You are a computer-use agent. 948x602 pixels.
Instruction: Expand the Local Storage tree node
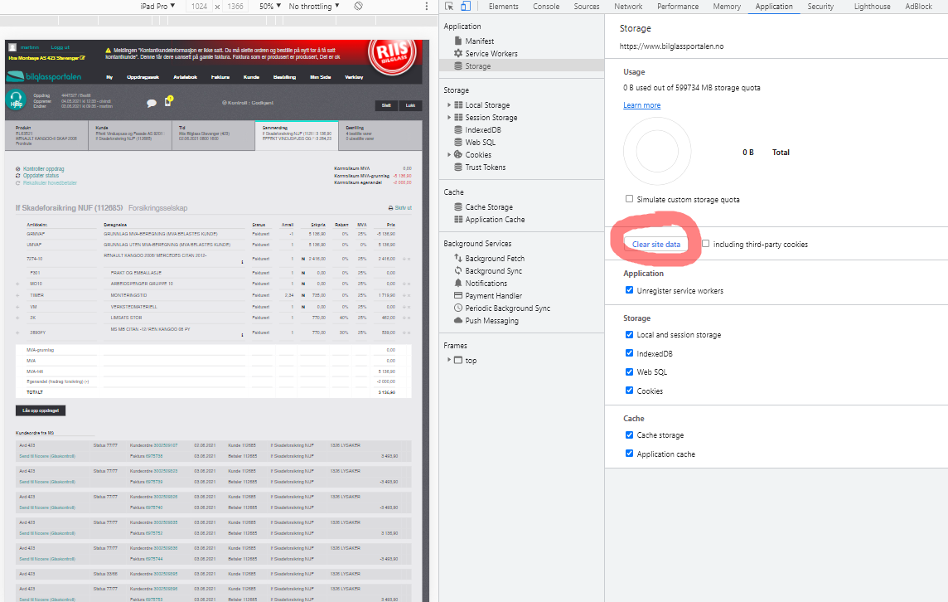(449, 104)
